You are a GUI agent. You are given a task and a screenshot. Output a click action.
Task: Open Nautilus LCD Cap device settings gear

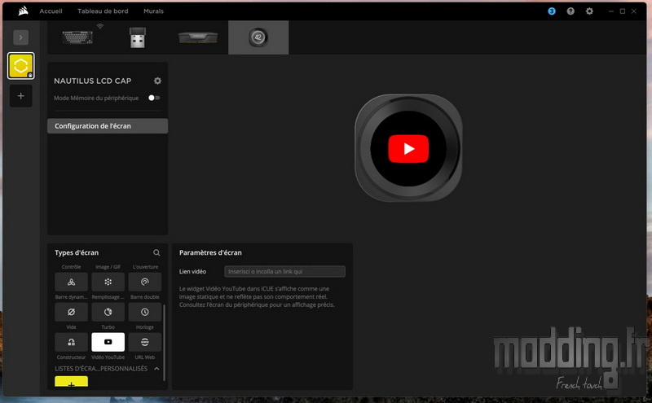point(157,81)
